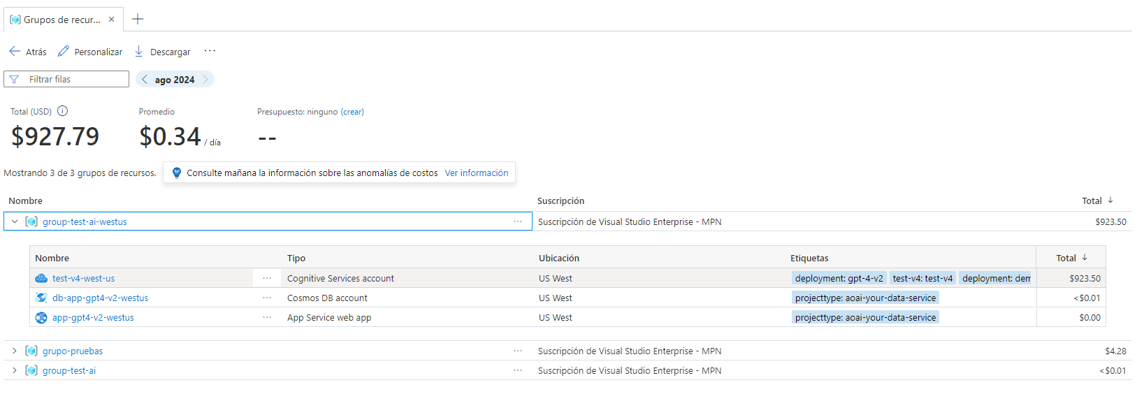This screenshot has height=408, width=1137.
Task: Open test-v4-west-us resource link
Action: 83,278
